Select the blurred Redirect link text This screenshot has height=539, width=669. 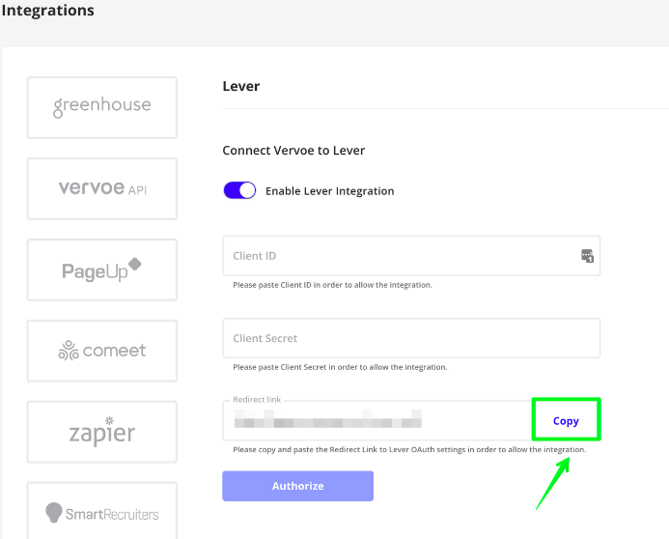pos(327,418)
